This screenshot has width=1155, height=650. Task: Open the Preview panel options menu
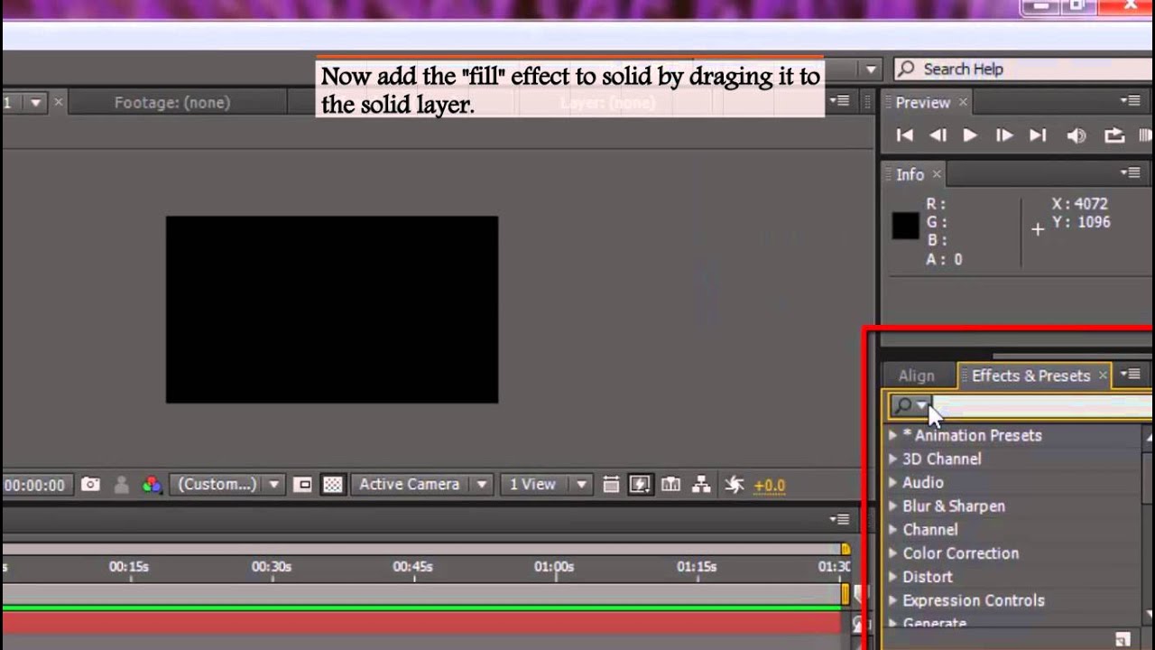[x=1130, y=101]
